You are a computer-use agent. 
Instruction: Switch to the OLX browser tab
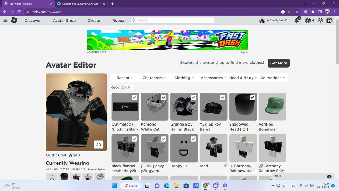pos(81,4)
